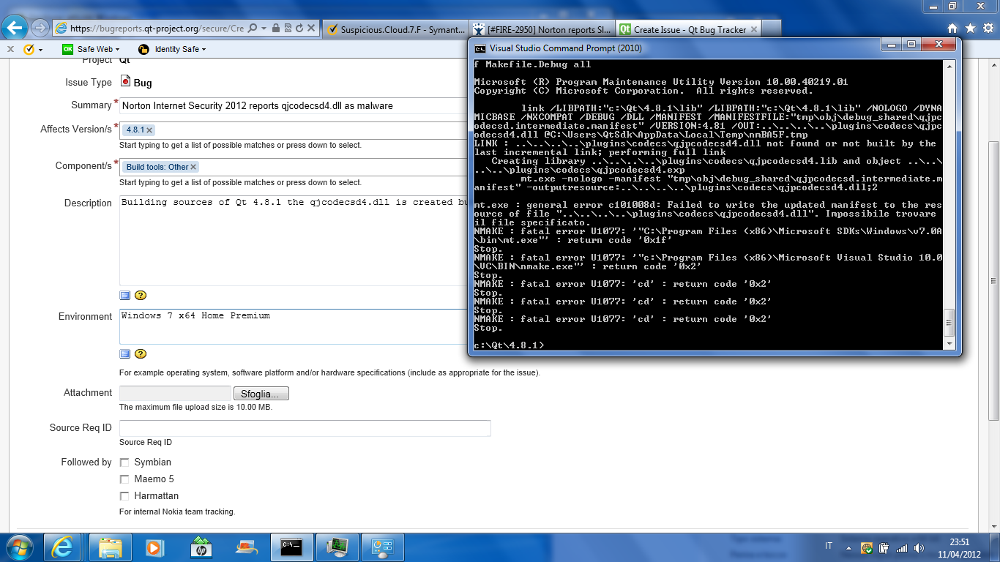
Task: Click the Summary text field
Action: click(x=294, y=106)
